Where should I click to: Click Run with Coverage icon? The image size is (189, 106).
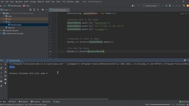tap(170, 6)
